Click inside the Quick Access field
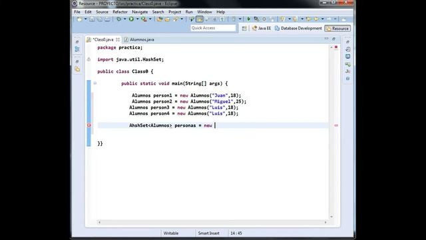This screenshot has width=426, height=240. tap(213, 28)
